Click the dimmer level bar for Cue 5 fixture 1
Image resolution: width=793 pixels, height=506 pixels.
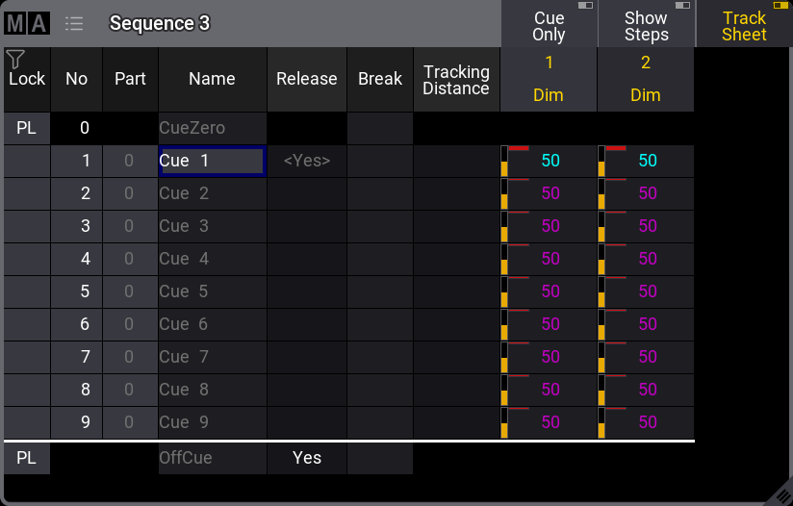(504, 292)
